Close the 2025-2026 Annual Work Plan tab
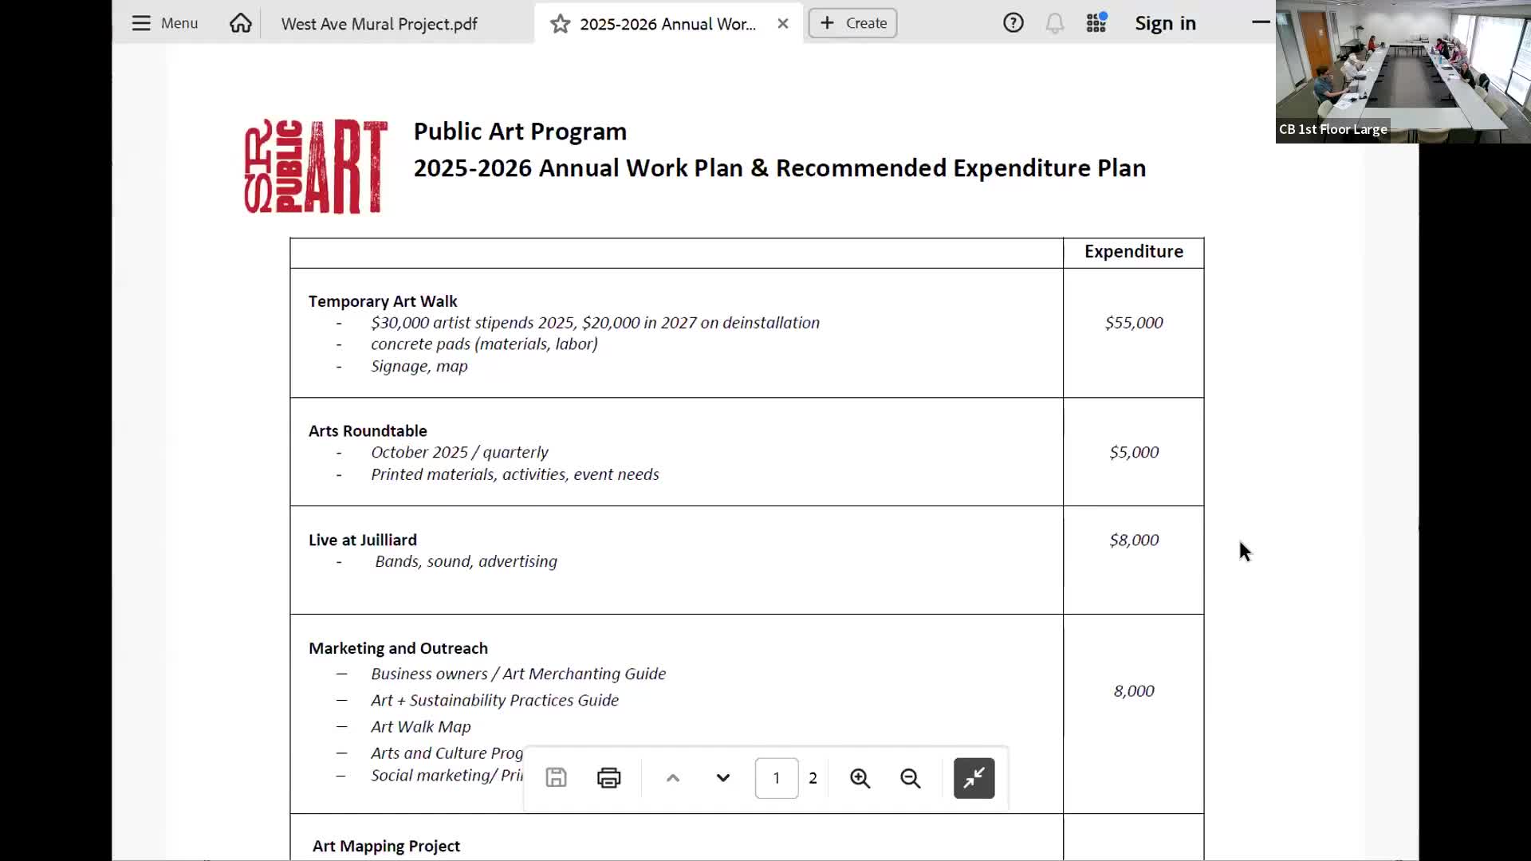 783,24
